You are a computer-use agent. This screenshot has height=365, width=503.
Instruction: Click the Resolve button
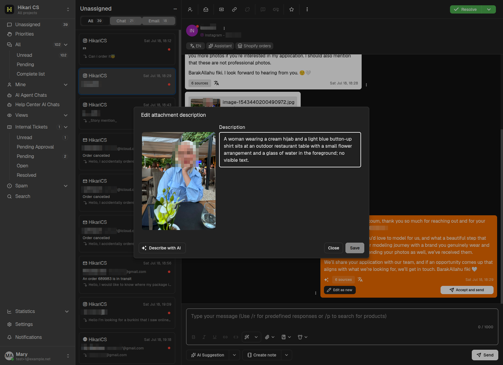[466, 9]
